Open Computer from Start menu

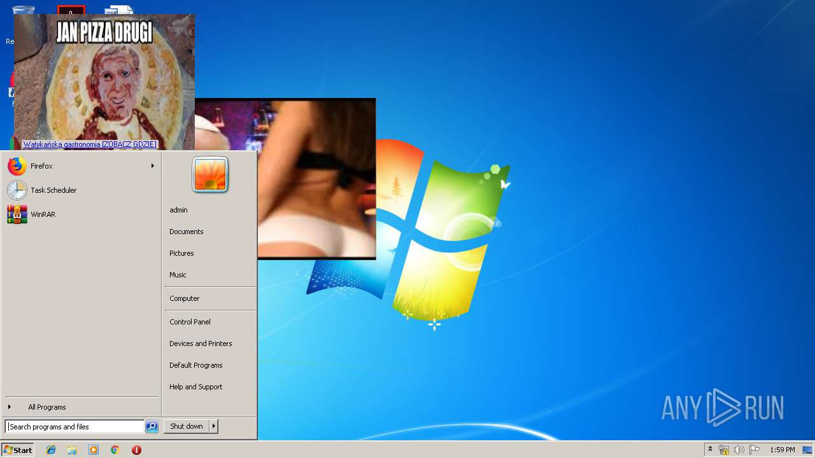184,298
